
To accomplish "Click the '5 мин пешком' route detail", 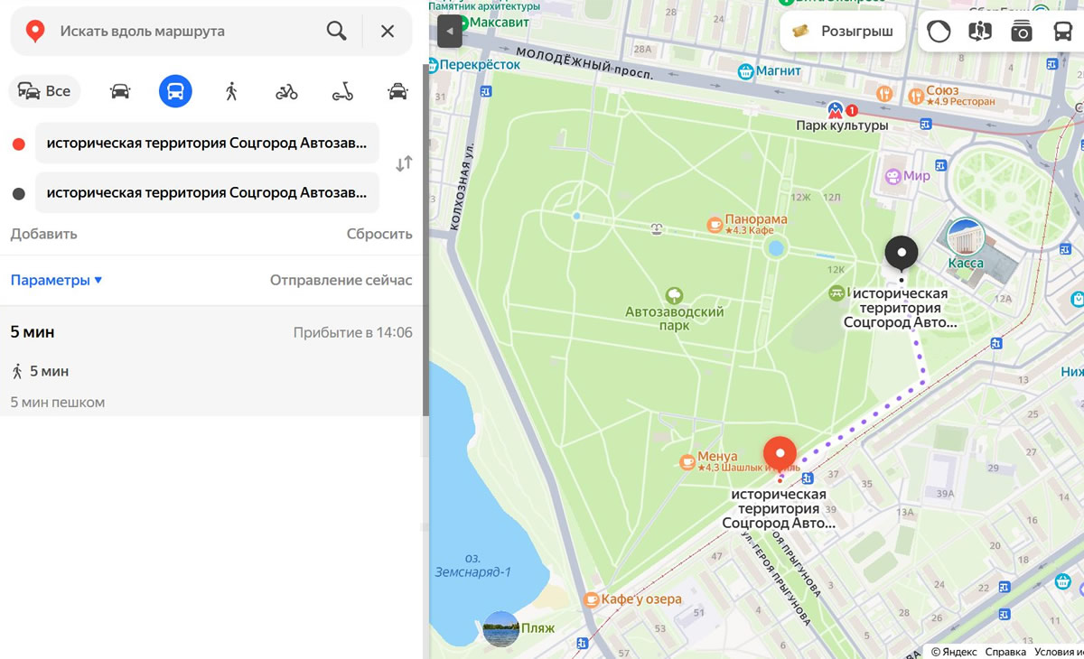I will tap(58, 402).
